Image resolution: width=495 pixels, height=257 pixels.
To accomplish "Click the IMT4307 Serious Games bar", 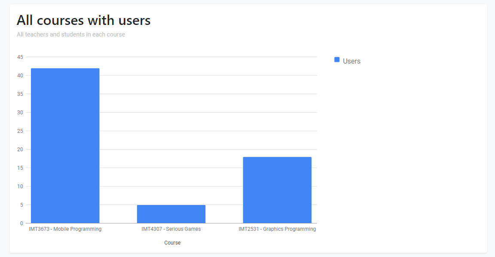I will 171,214.
